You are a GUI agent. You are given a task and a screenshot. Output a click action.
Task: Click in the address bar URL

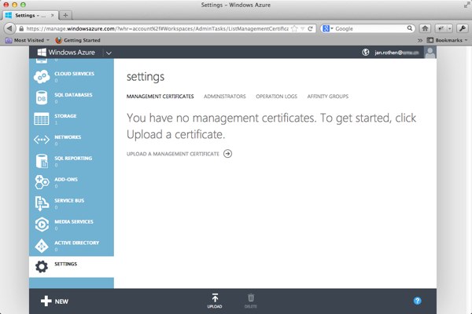[157, 28]
